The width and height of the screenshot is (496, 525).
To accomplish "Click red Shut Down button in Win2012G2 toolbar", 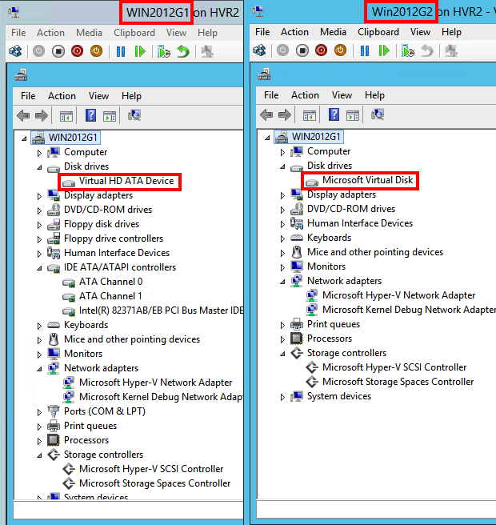I will [x=322, y=51].
